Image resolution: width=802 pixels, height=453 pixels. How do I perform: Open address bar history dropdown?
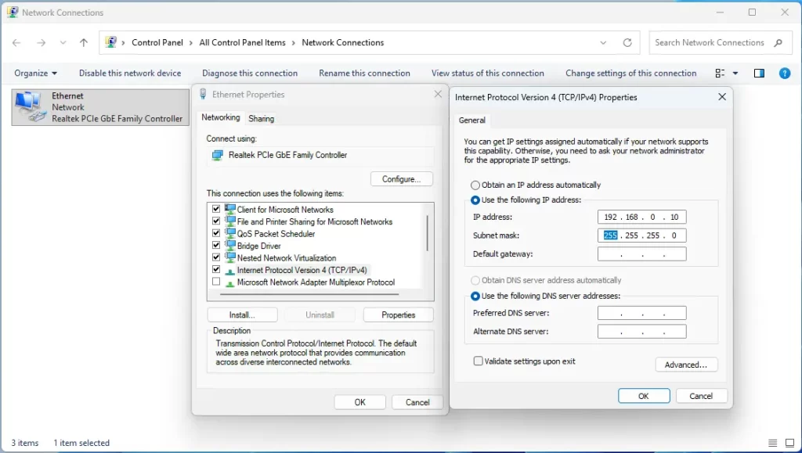(604, 43)
